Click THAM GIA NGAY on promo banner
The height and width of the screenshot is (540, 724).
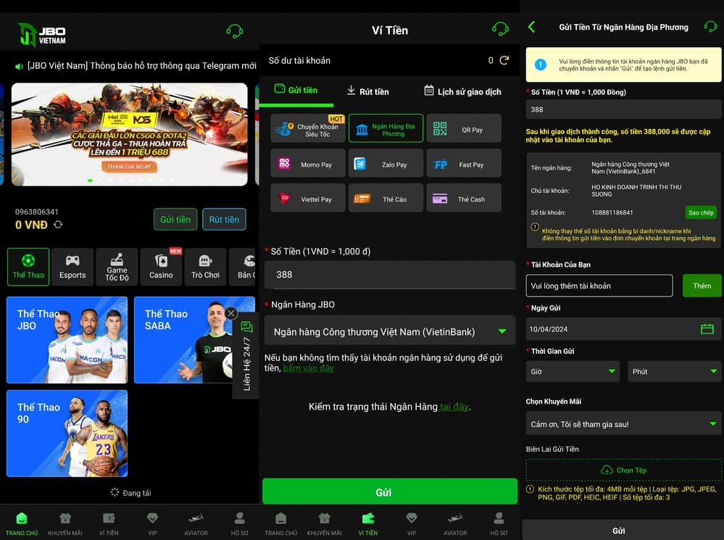[129, 166]
